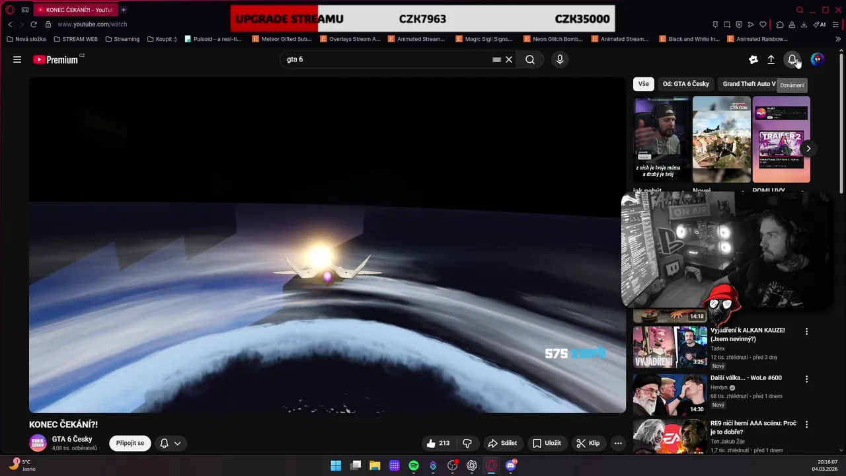Open the notifications bell
The image size is (846, 476).
click(x=792, y=59)
